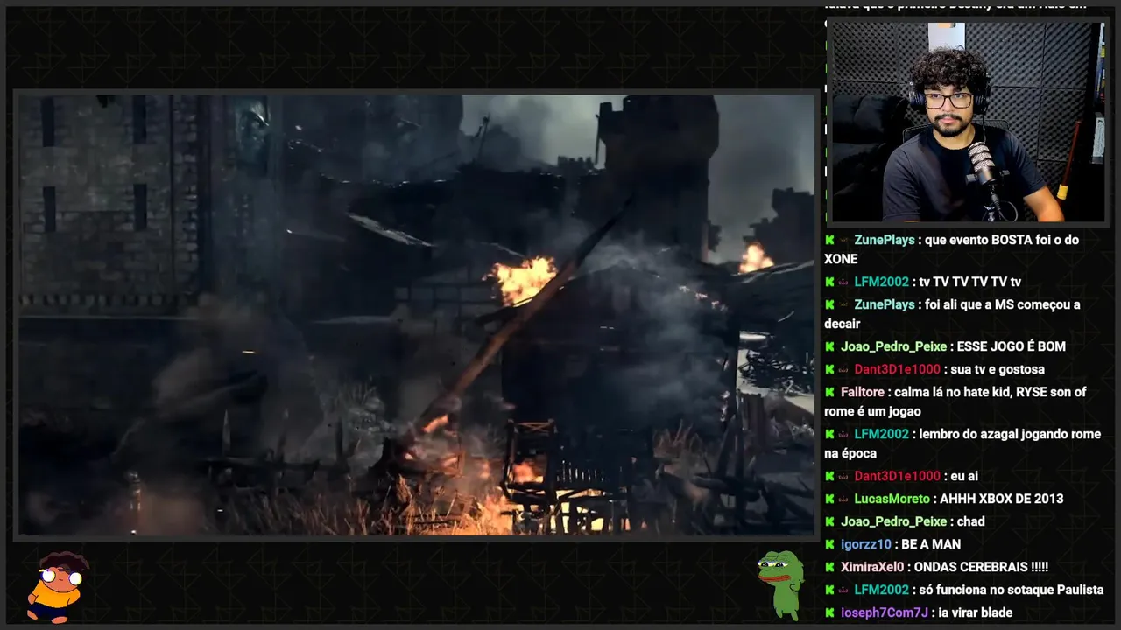
Task: Click the Kick icon beside LucasMoreto's message
Action: pyautogui.click(x=829, y=499)
